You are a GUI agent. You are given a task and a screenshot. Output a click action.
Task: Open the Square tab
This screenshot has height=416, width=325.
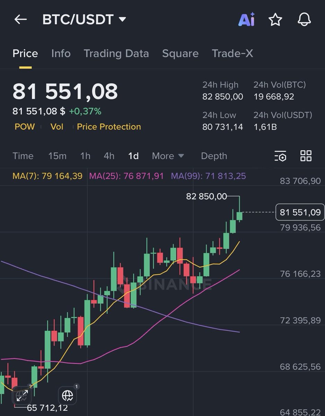[180, 53]
